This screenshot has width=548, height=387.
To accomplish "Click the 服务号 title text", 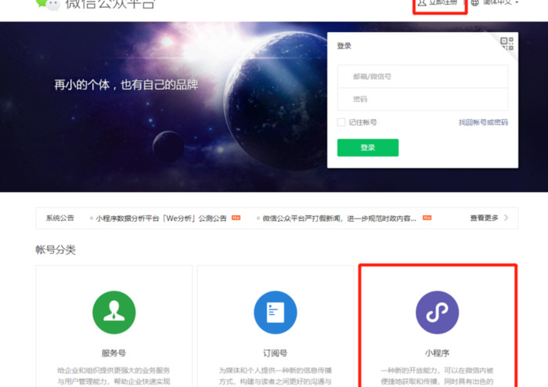I will click(114, 353).
